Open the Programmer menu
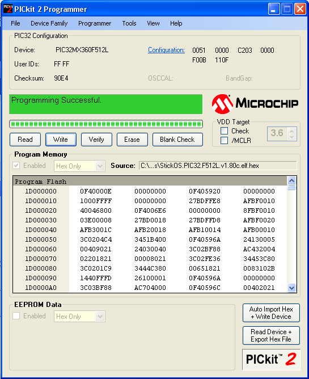 (95, 23)
